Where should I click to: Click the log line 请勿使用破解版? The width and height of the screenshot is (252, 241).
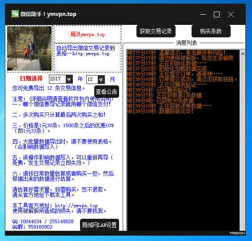[180, 58]
